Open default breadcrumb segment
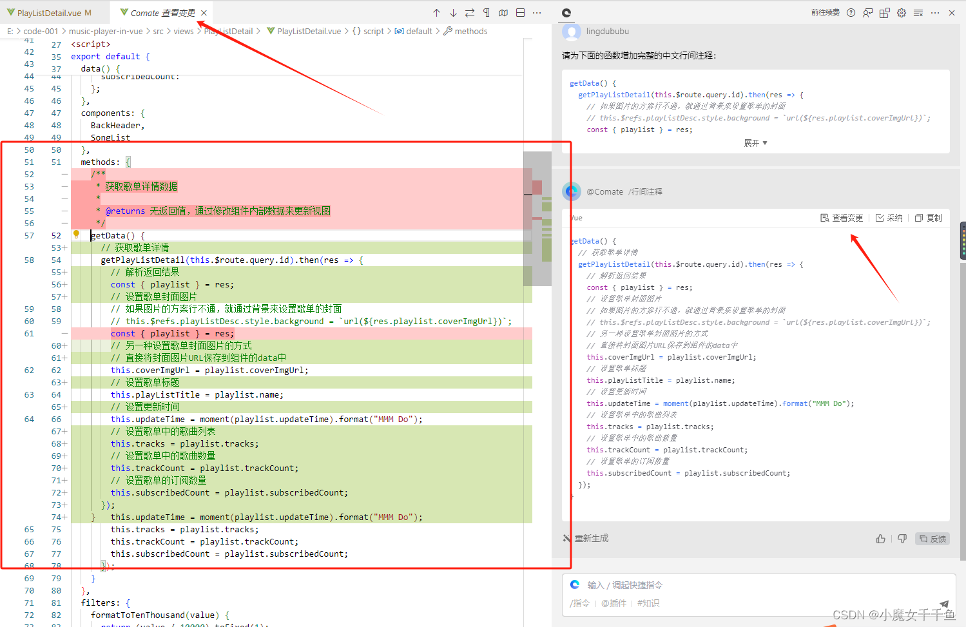The height and width of the screenshot is (627, 966). tap(413, 31)
